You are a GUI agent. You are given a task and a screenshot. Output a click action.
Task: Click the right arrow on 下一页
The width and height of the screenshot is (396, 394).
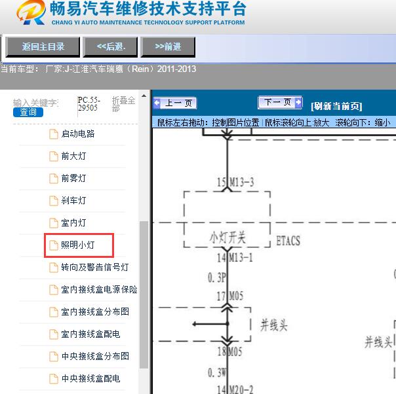[x=298, y=102]
